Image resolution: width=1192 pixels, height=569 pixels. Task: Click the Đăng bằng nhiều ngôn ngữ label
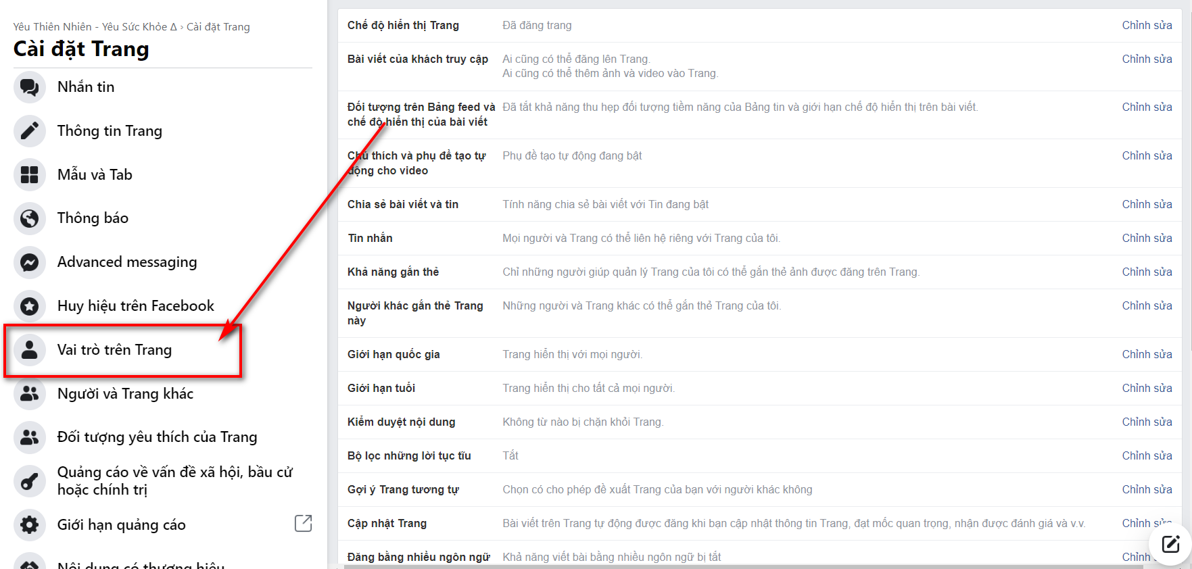tap(419, 558)
